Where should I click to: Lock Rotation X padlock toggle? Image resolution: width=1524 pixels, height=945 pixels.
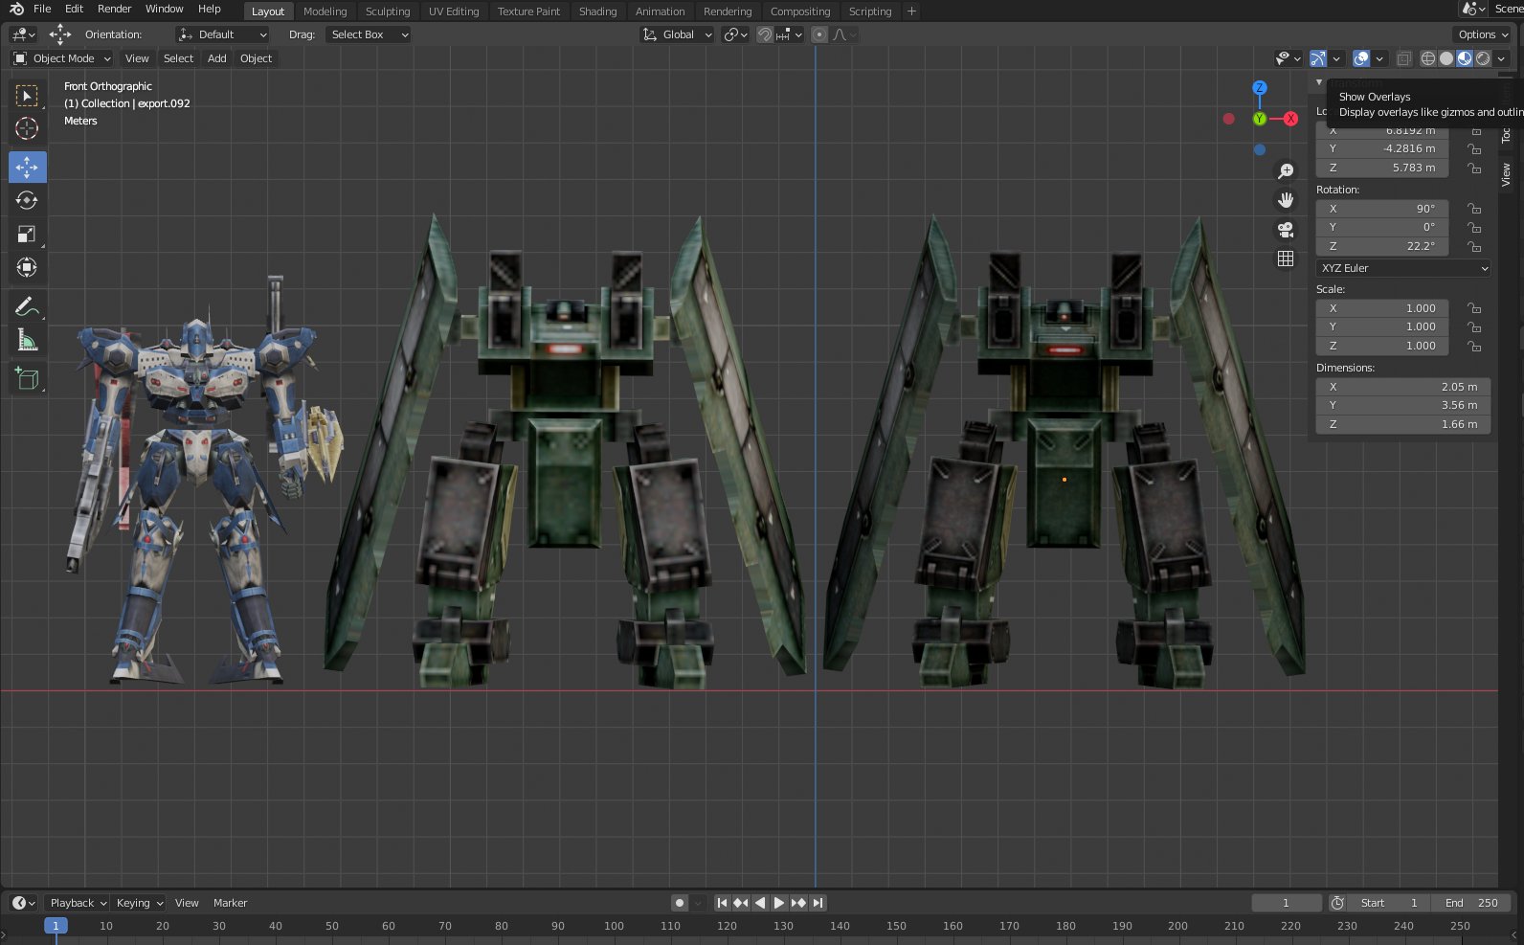click(1475, 209)
